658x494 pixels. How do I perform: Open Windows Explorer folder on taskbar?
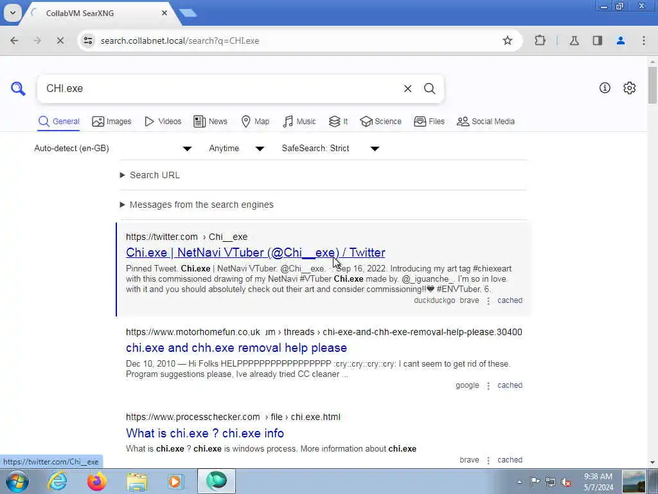pos(137,481)
